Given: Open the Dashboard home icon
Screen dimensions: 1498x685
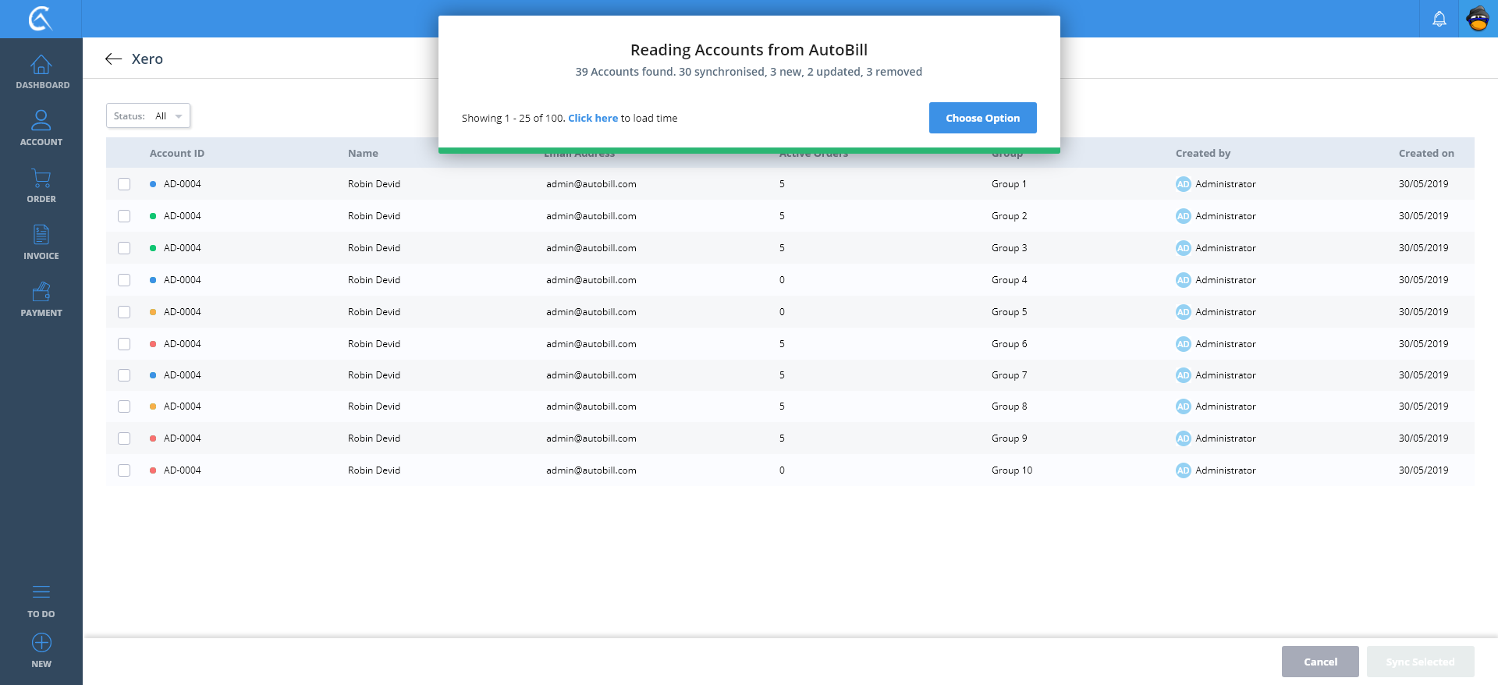Looking at the screenshot, I should coord(41,65).
